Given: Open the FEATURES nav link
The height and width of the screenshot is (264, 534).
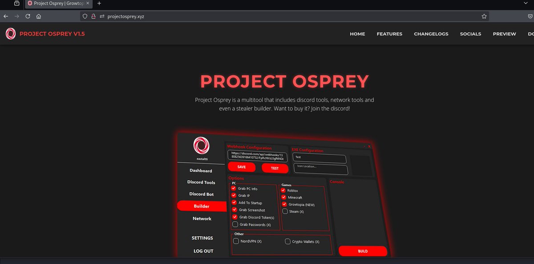Looking at the screenshot, I should click(x=389, y=34).
